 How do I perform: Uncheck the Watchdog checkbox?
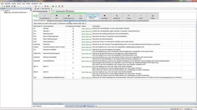73,45
